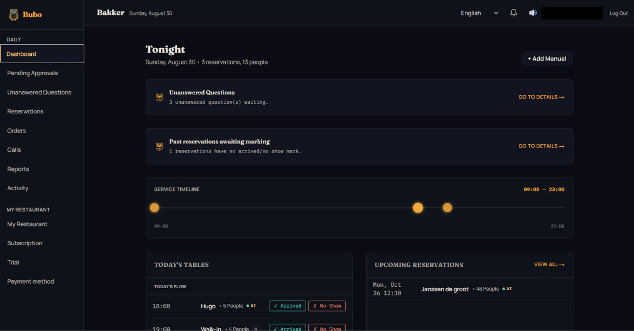Image resolution: width=634 pixels, height=331 pixels.
Task: Open the Reports page
Action: click(x=18, y=169)
